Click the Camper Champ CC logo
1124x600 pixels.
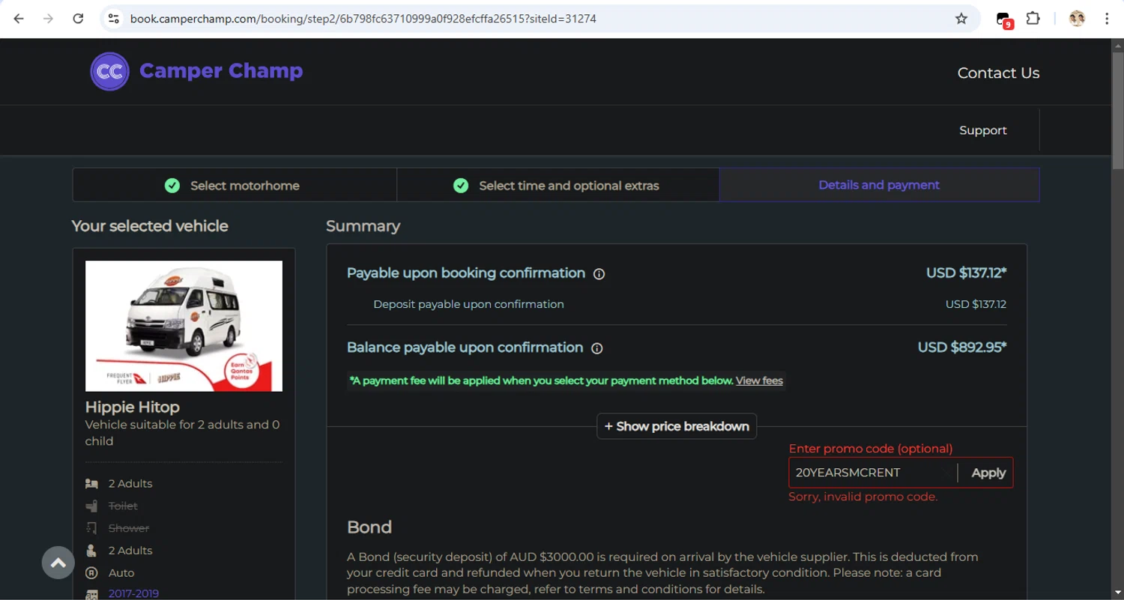tap(110, 71)
